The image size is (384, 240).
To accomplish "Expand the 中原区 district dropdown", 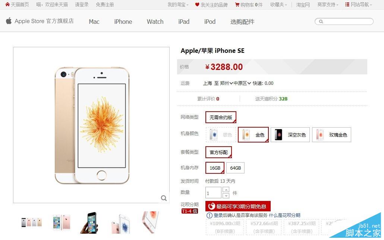I will point(242,83).
